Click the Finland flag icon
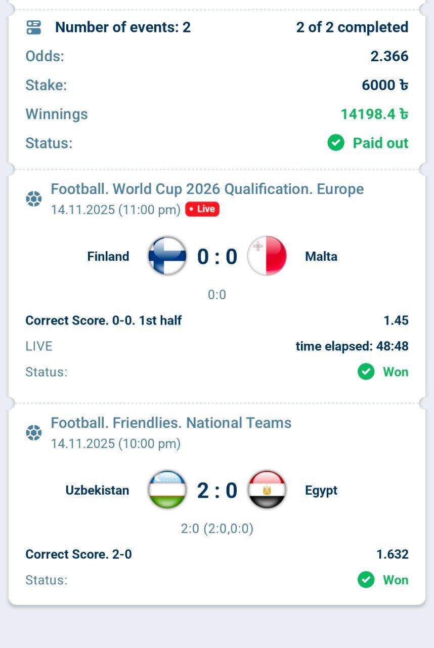 tap(167, 256)
